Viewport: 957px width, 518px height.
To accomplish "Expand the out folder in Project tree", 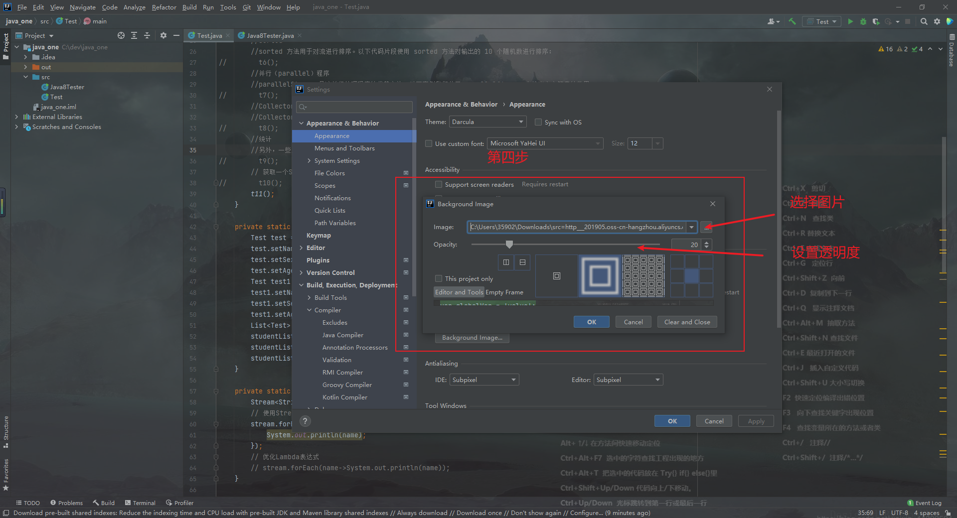I will point(25,67).
